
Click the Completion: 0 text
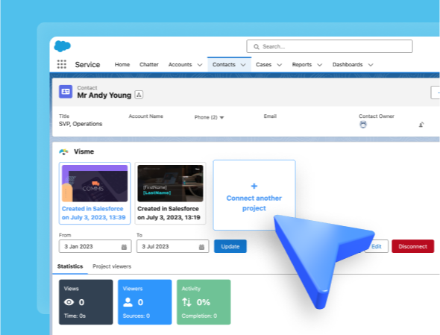(x=199, y=316)
